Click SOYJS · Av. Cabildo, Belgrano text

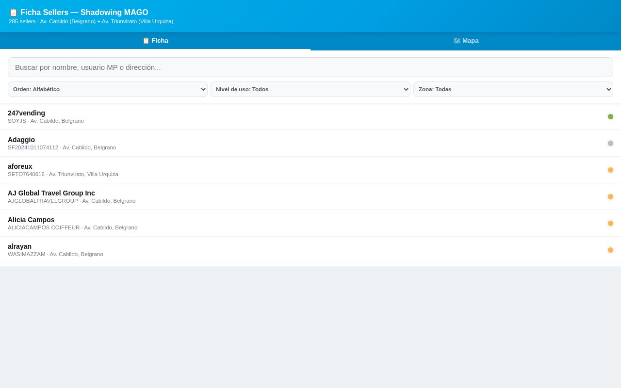pos(46,121)
